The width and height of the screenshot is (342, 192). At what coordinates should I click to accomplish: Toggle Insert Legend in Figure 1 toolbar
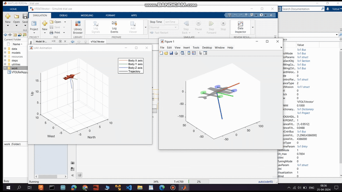tap(194, 53)
